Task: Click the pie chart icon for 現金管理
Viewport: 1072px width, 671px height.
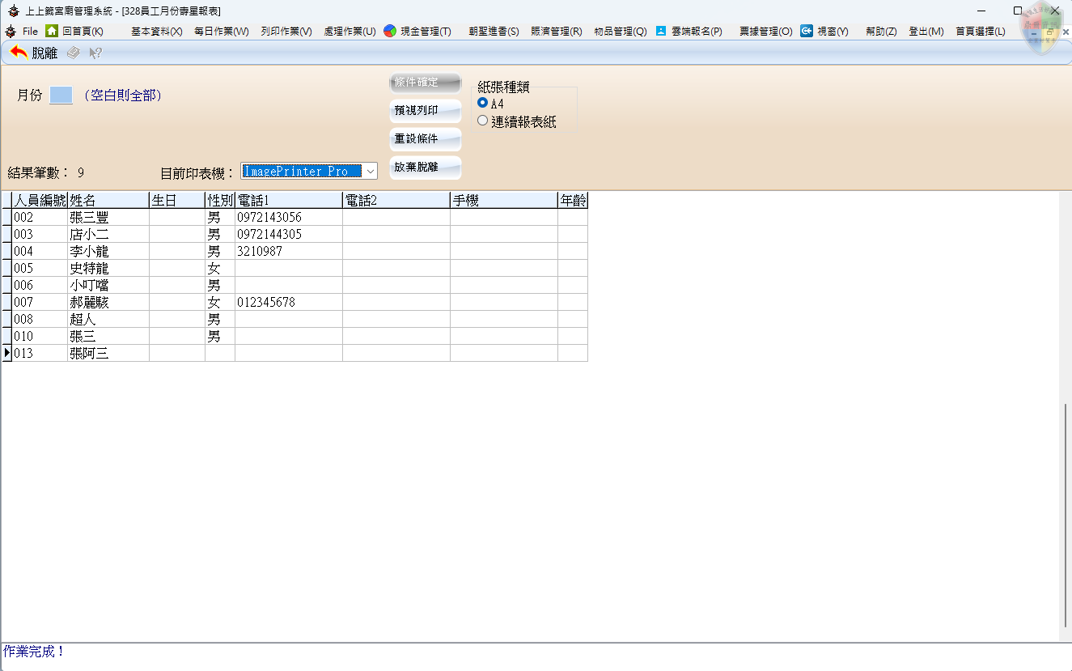Action: 390,31
